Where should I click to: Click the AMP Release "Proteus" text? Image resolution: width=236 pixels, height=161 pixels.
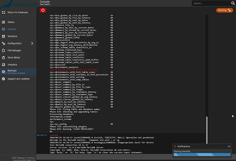(23, 158)
